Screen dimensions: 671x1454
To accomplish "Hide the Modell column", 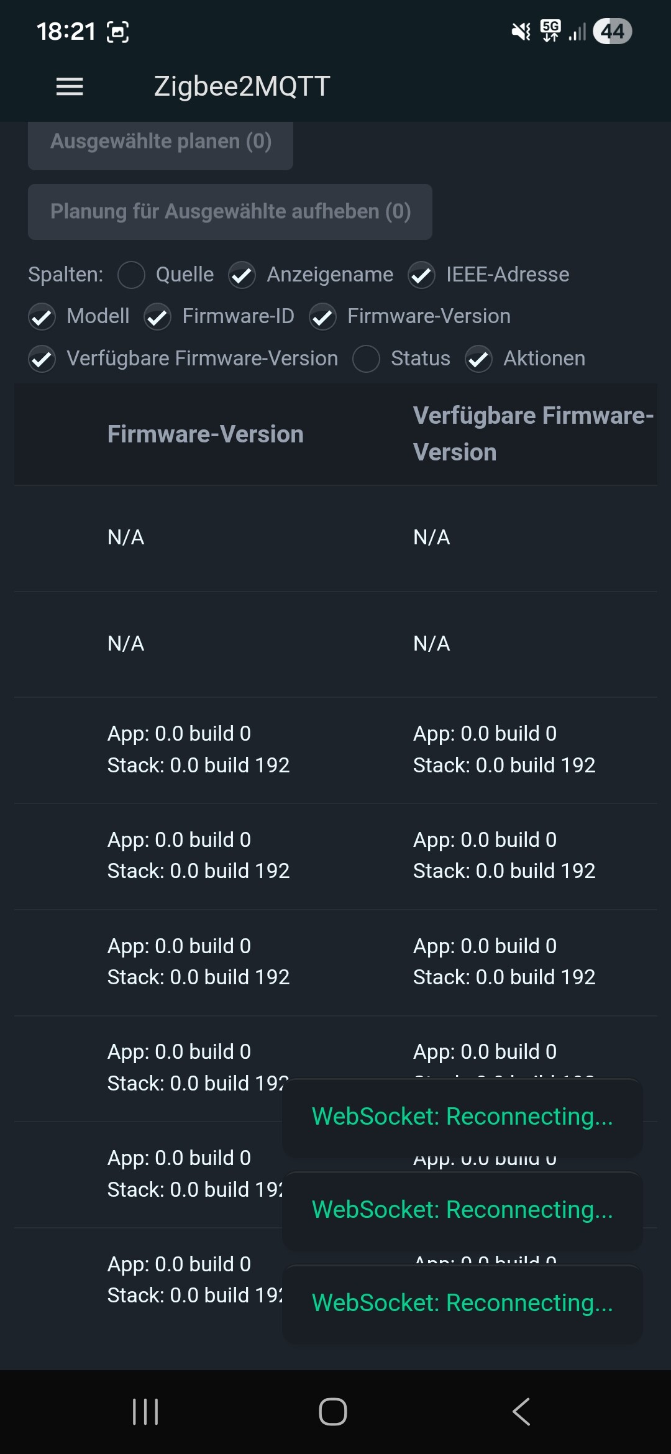I will coord(42,317).
